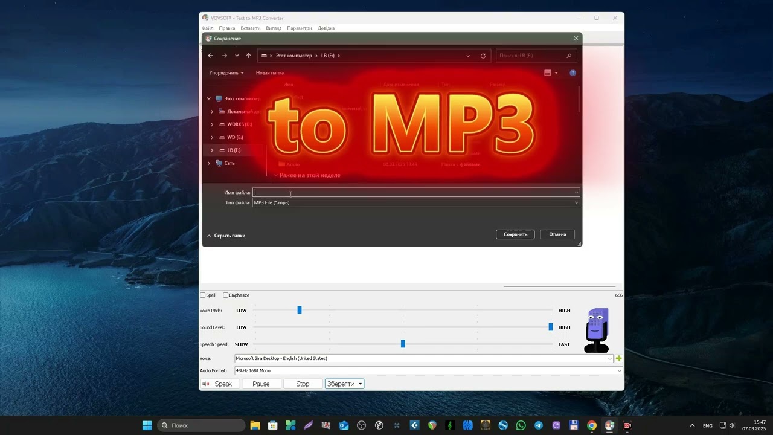Expand the Сеть tree node

click(209, 163)
